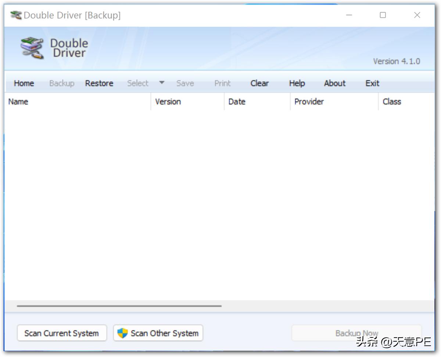441x357 pixels.
Task: Open the Help menu
Action: [297, 83]
